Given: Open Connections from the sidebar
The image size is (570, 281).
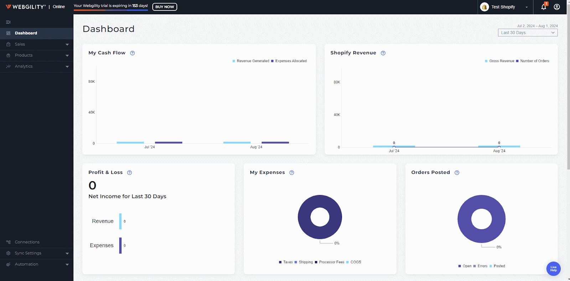Looking at the screenshot, I should pos(27,242).
